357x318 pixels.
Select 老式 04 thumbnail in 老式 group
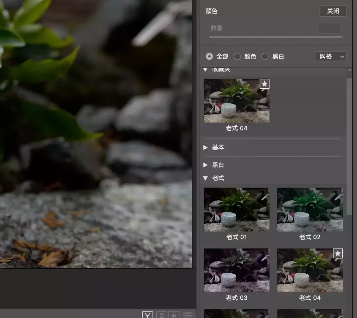point(310,270)
